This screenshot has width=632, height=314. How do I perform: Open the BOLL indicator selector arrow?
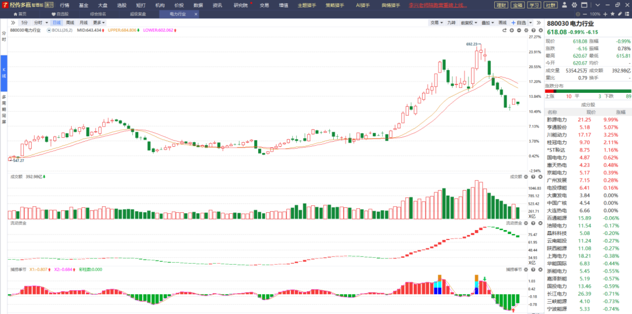coord(49,31)
